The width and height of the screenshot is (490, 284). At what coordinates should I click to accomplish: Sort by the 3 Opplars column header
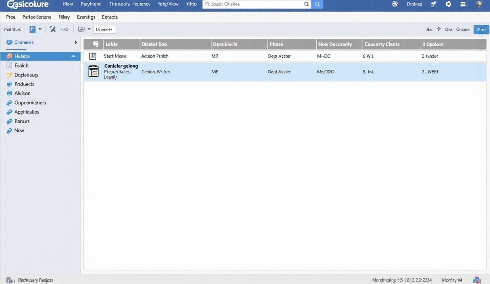pos(453,44)
